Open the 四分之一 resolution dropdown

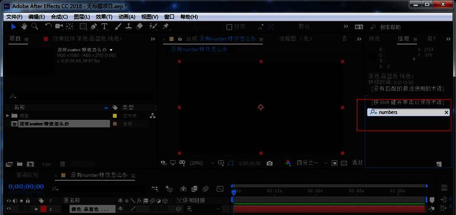[312, 163]
